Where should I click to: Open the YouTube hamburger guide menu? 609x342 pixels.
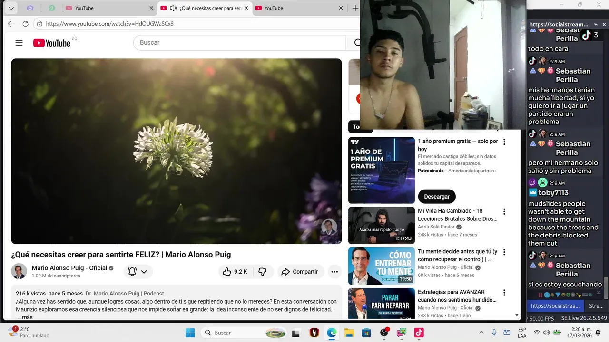coord(19,43)
